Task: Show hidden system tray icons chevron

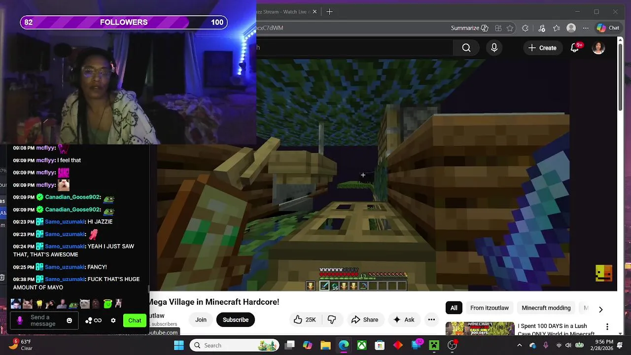Action: (x=519, y=345)
